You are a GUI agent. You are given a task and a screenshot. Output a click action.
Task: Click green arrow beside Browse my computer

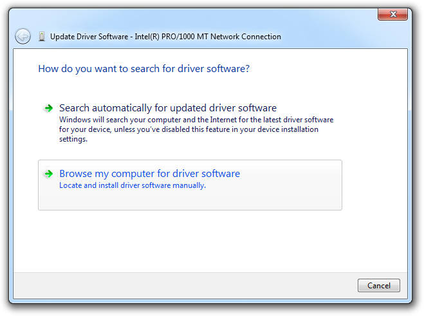pos(49,174)
